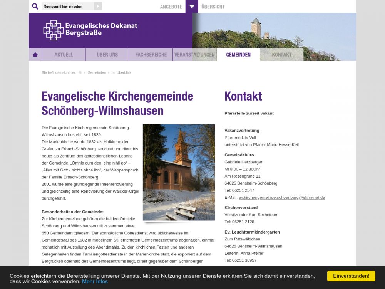Screen dimensions: 385x289
Task: Select the Über Uns tab
Action: [107, 55]
